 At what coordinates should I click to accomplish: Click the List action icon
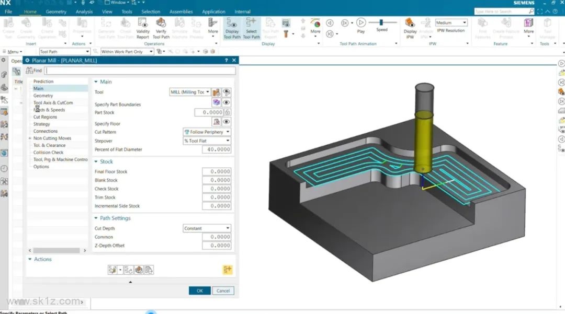149,270
